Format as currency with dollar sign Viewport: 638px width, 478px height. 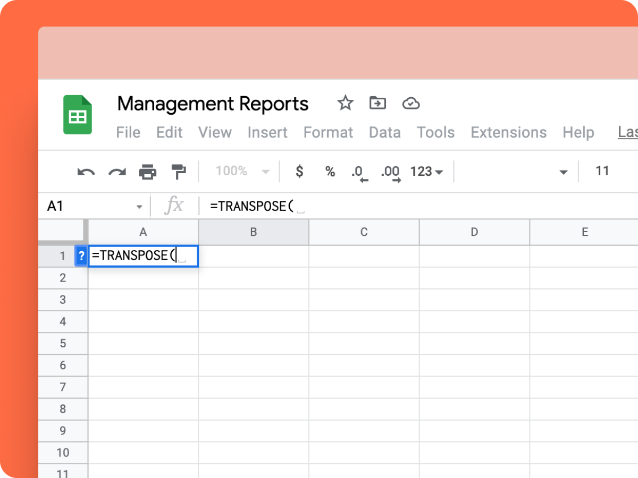(x=299, y=172)
